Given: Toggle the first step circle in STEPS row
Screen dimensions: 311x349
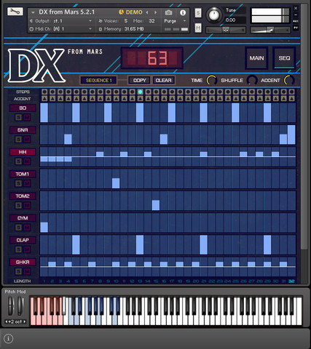Looking at the screenshot, I should tap(44, 92).
